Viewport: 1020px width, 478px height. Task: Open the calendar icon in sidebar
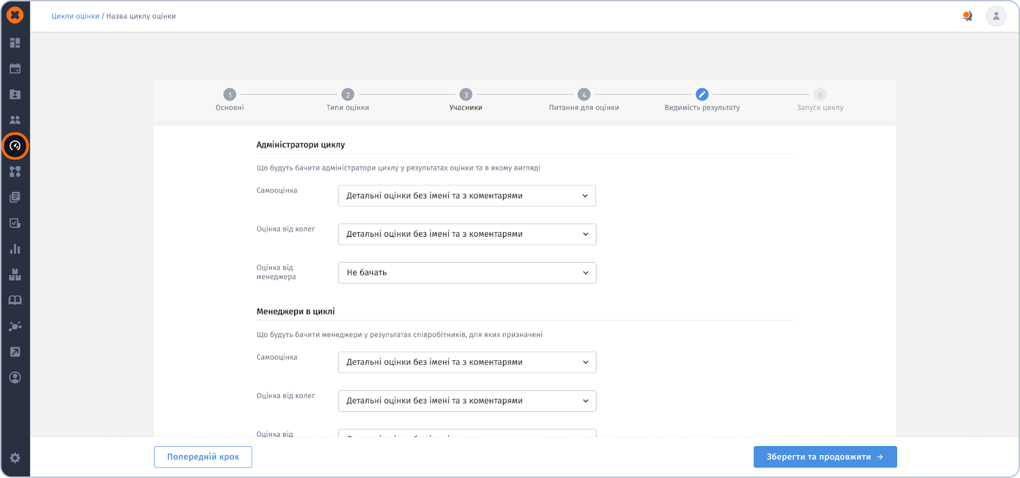coord(15,69)
